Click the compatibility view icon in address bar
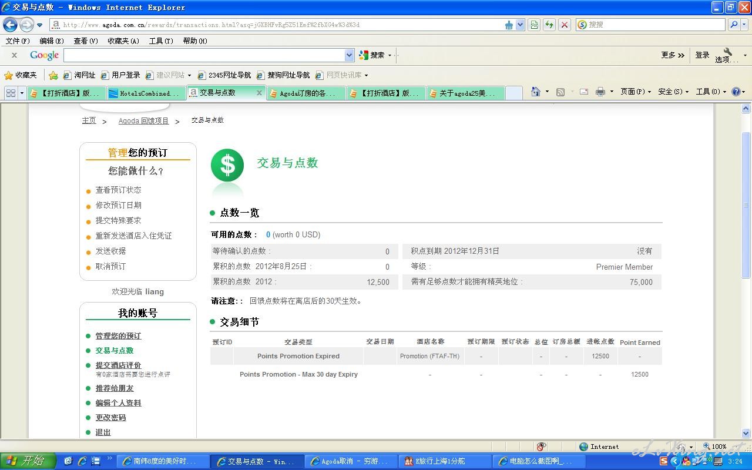This screenshot has width=752, height=470. point(534,25)
